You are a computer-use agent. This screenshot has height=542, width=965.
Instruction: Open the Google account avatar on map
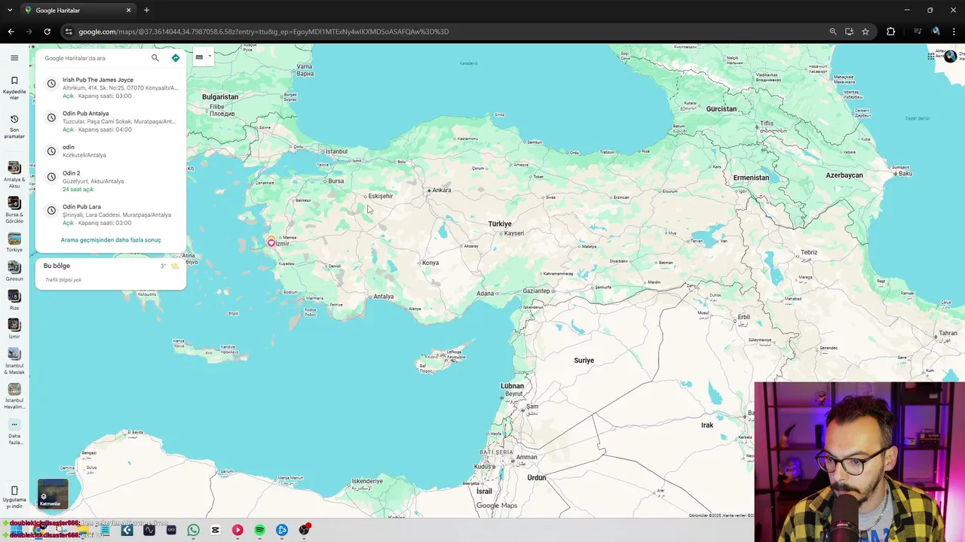point(950,56)
